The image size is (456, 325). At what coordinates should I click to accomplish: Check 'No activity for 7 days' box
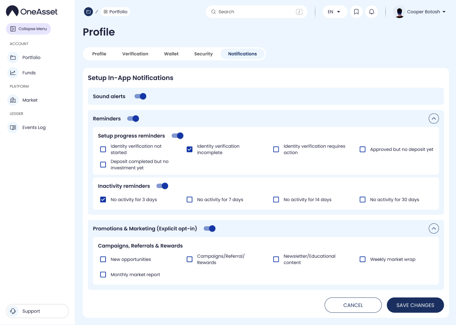(x=189, y=200)
